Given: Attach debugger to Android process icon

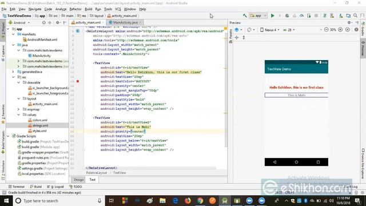Looking at the screenshot, I should [309, 15].
